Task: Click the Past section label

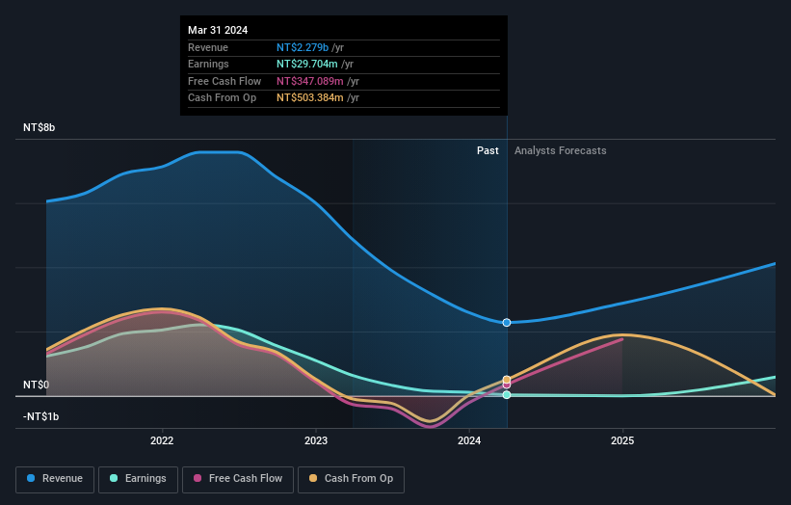Action: click(x=488, y=150)
